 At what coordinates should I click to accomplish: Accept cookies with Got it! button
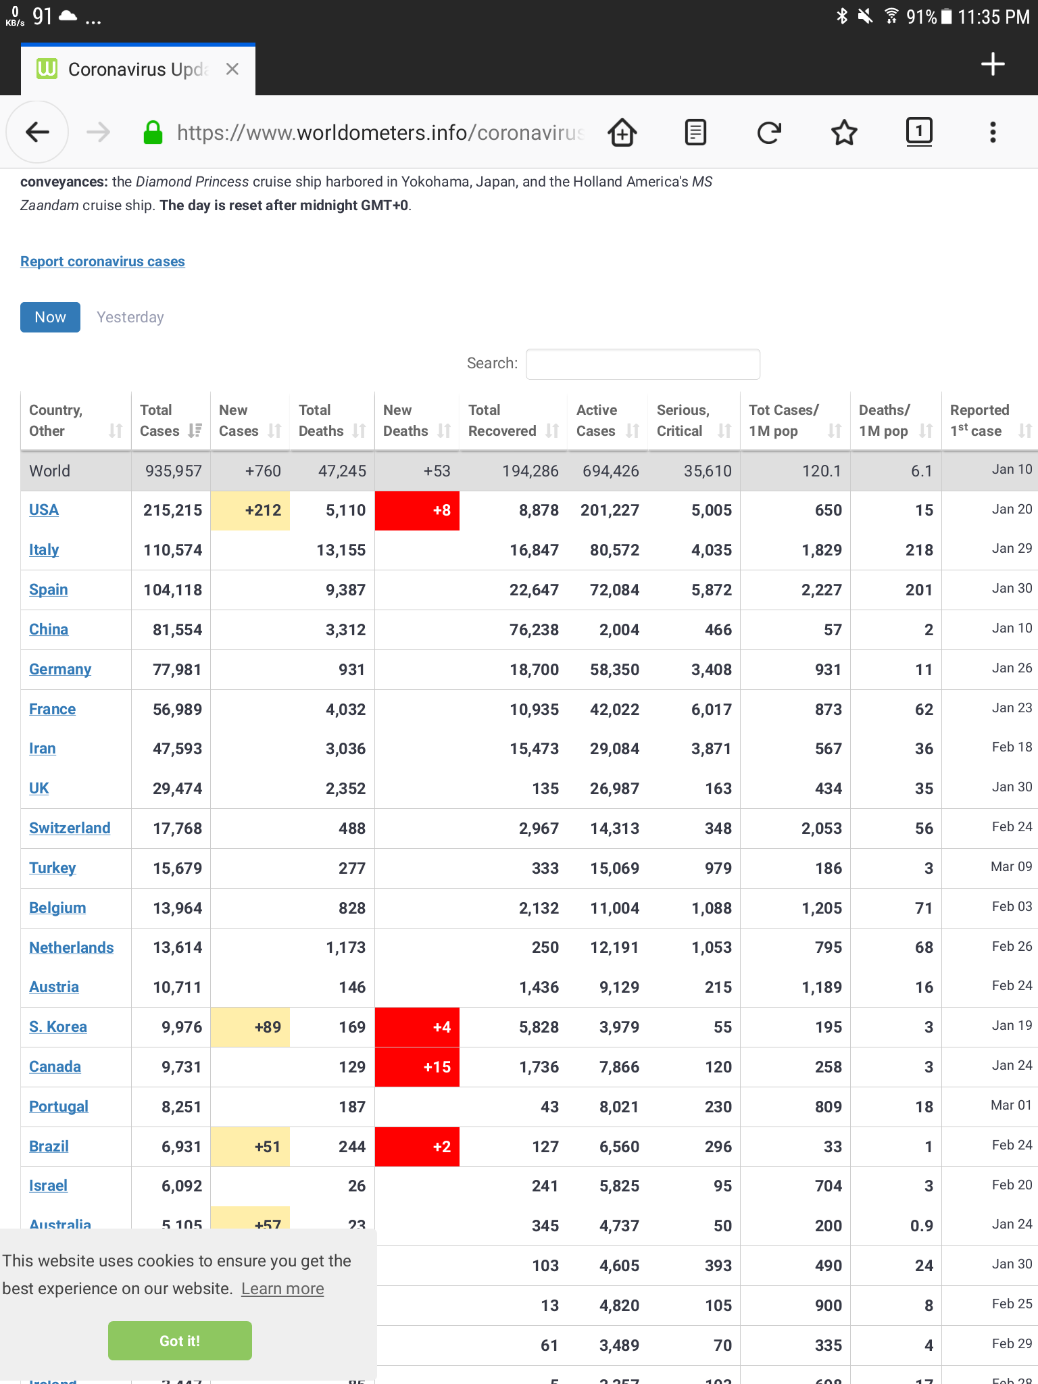pyautogui.click(x=180, y=1341)
